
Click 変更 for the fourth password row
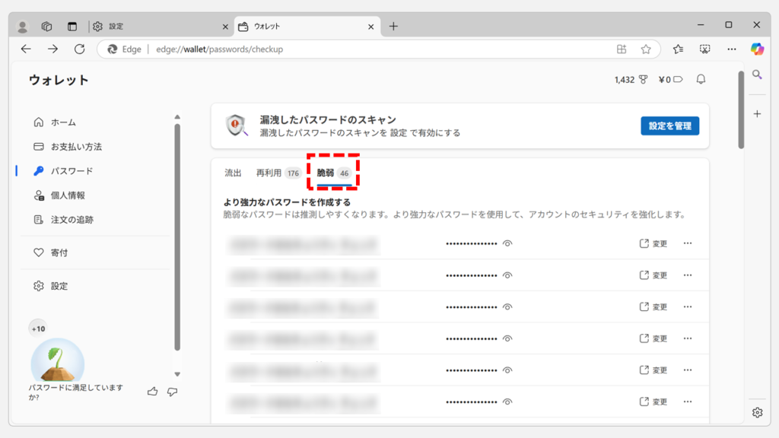click(653, 338)
